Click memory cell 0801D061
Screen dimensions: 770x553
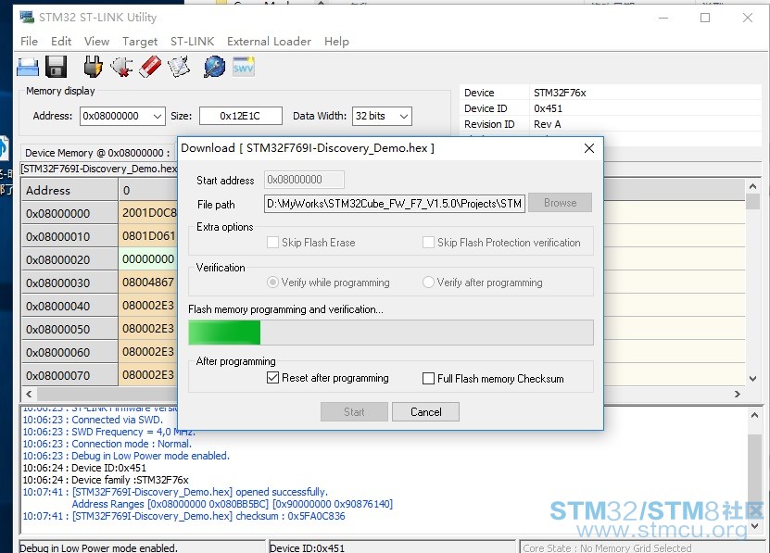point(148,235)
